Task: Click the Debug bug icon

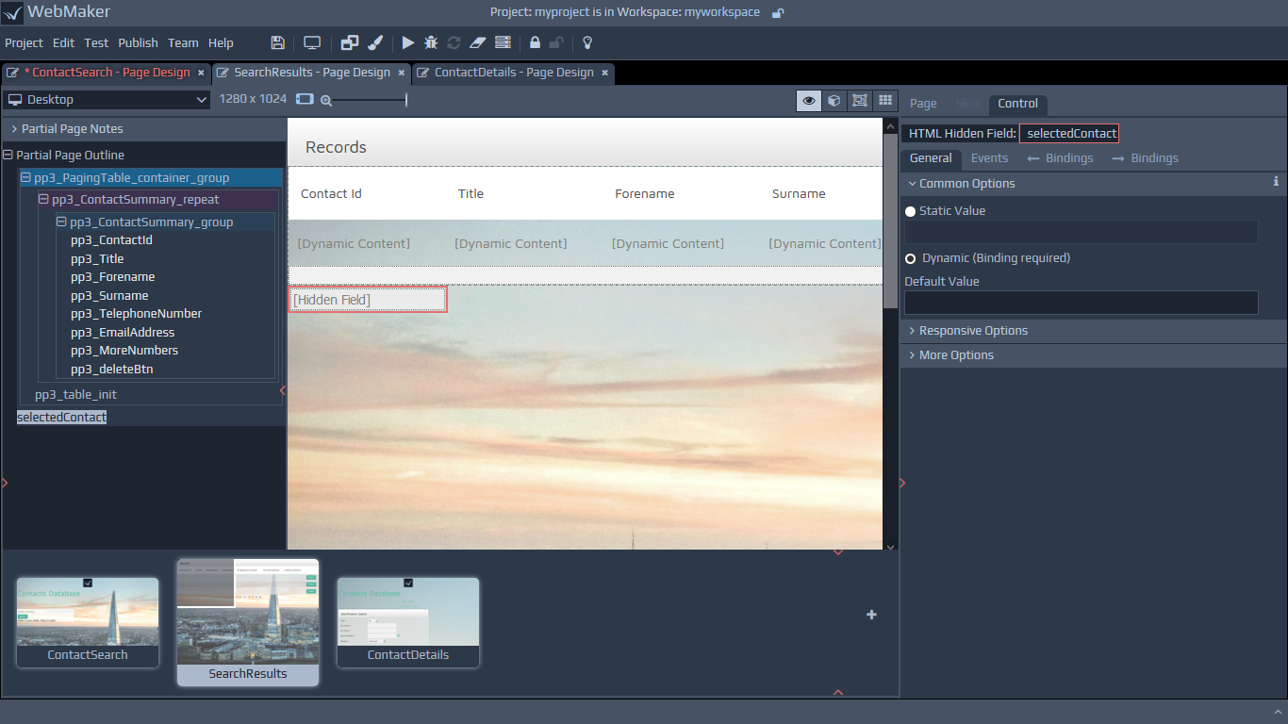Action: pyautogui.click(x=431, y=42)
